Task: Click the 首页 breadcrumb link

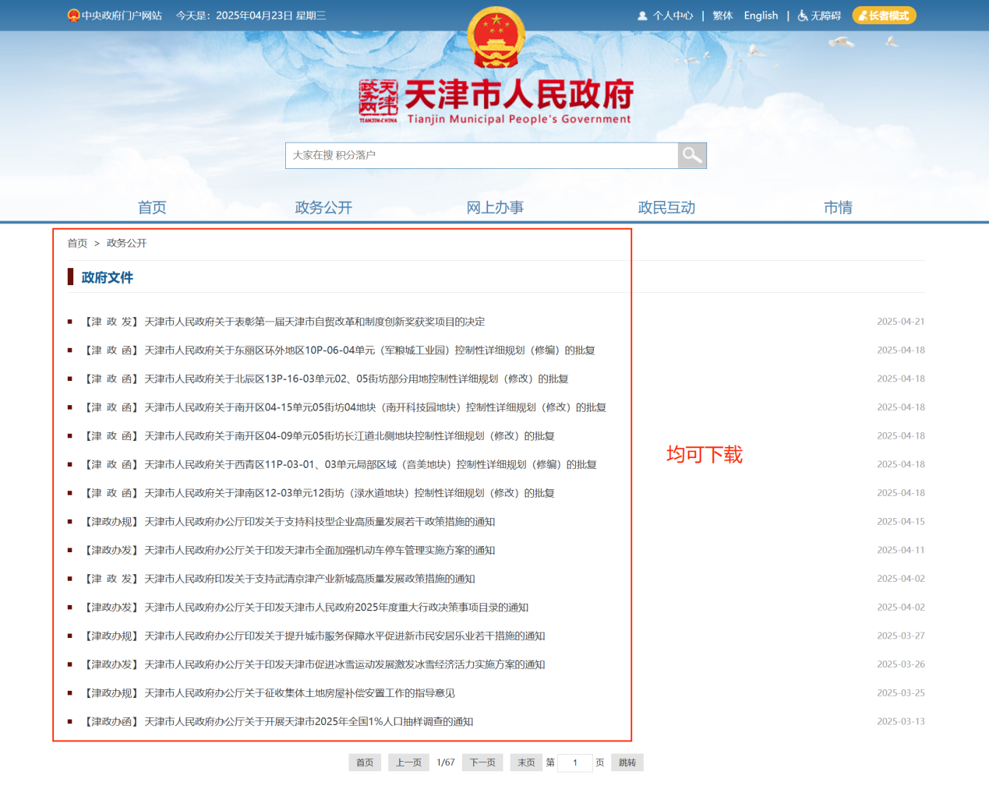Action: [x=77, y=243]
